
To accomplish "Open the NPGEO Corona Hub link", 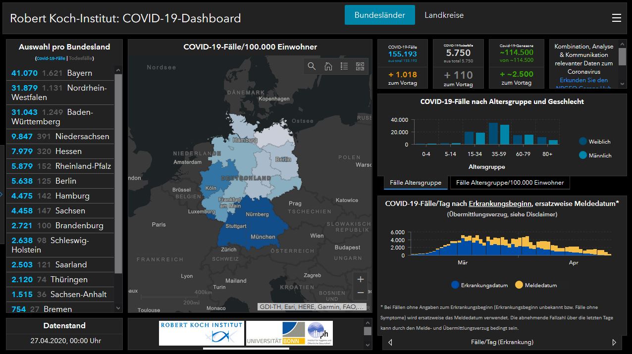I will (583, 80).
